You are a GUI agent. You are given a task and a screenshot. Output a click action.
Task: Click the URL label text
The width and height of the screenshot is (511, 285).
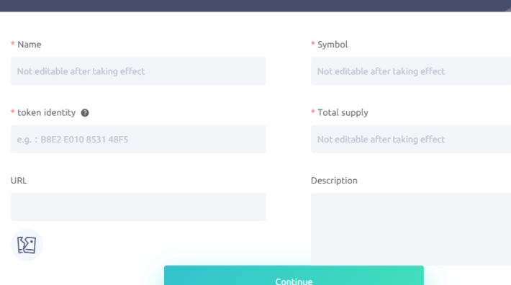(19, 181)
